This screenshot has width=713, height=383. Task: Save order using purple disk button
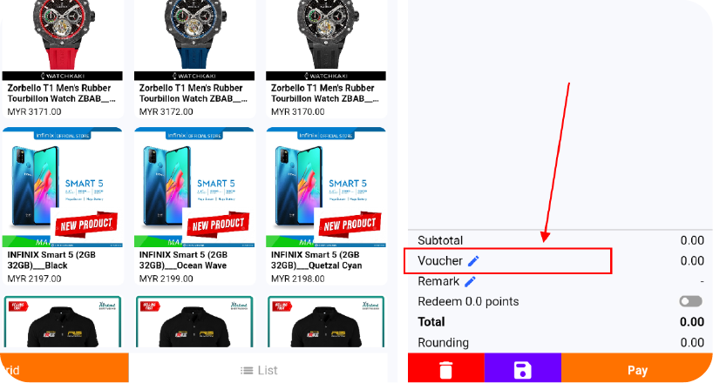tap(523, 368)
